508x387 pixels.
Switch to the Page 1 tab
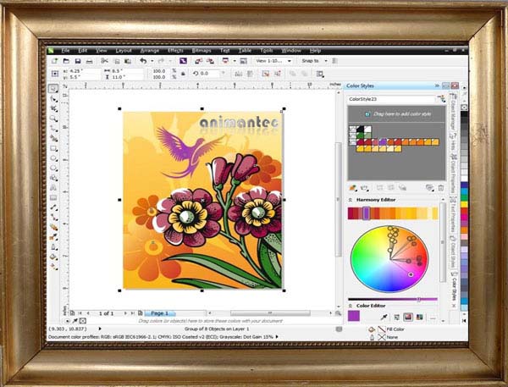coord(160,313)
